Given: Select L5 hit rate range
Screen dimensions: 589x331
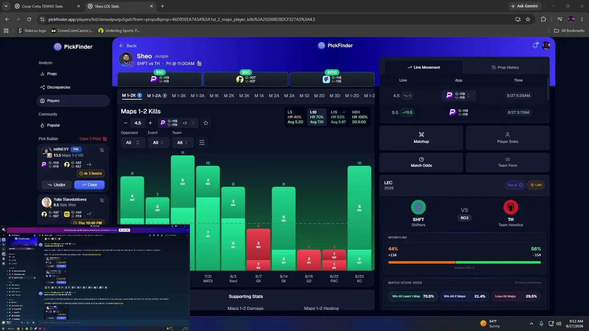Looking at the screenshot, I should (294, 117).
